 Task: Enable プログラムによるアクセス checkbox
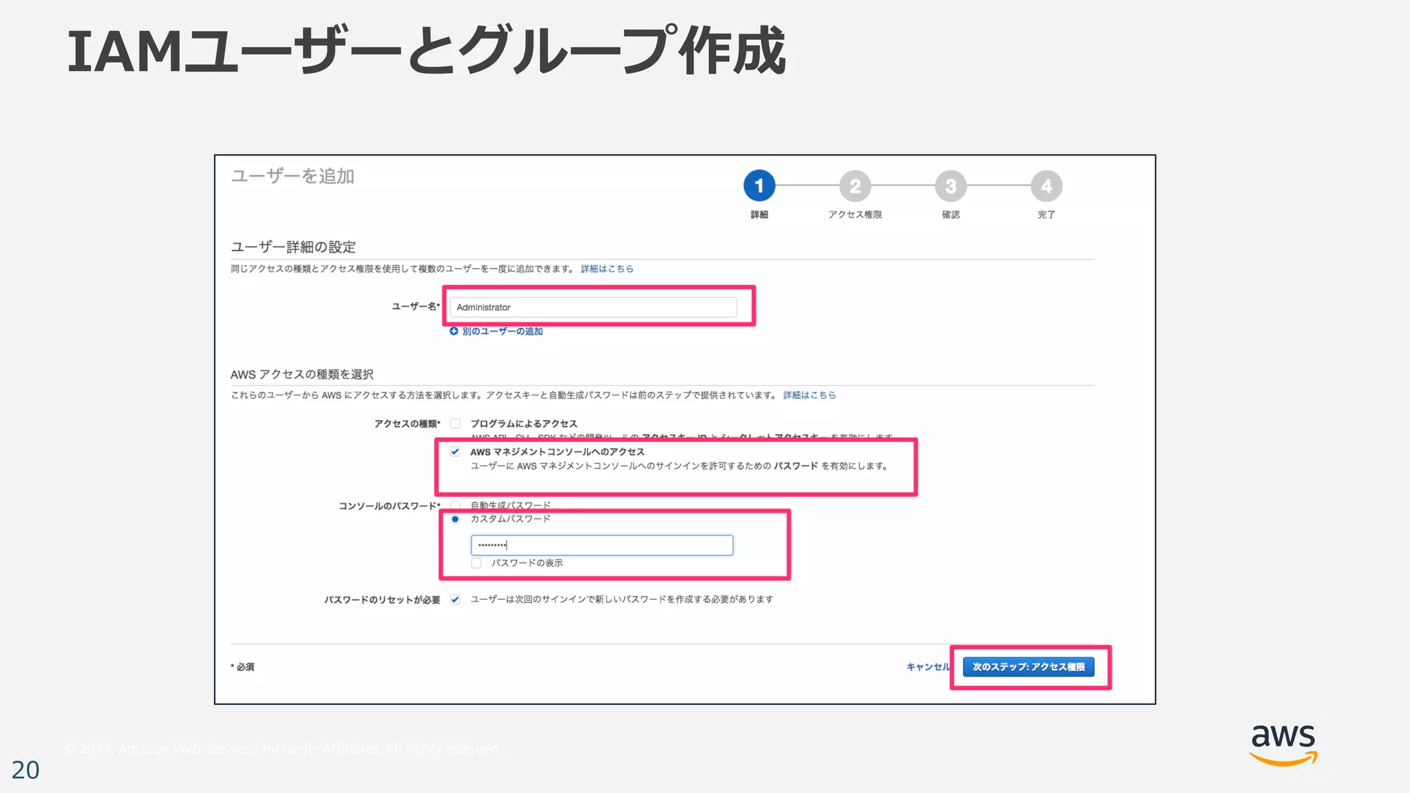[455, 423]
